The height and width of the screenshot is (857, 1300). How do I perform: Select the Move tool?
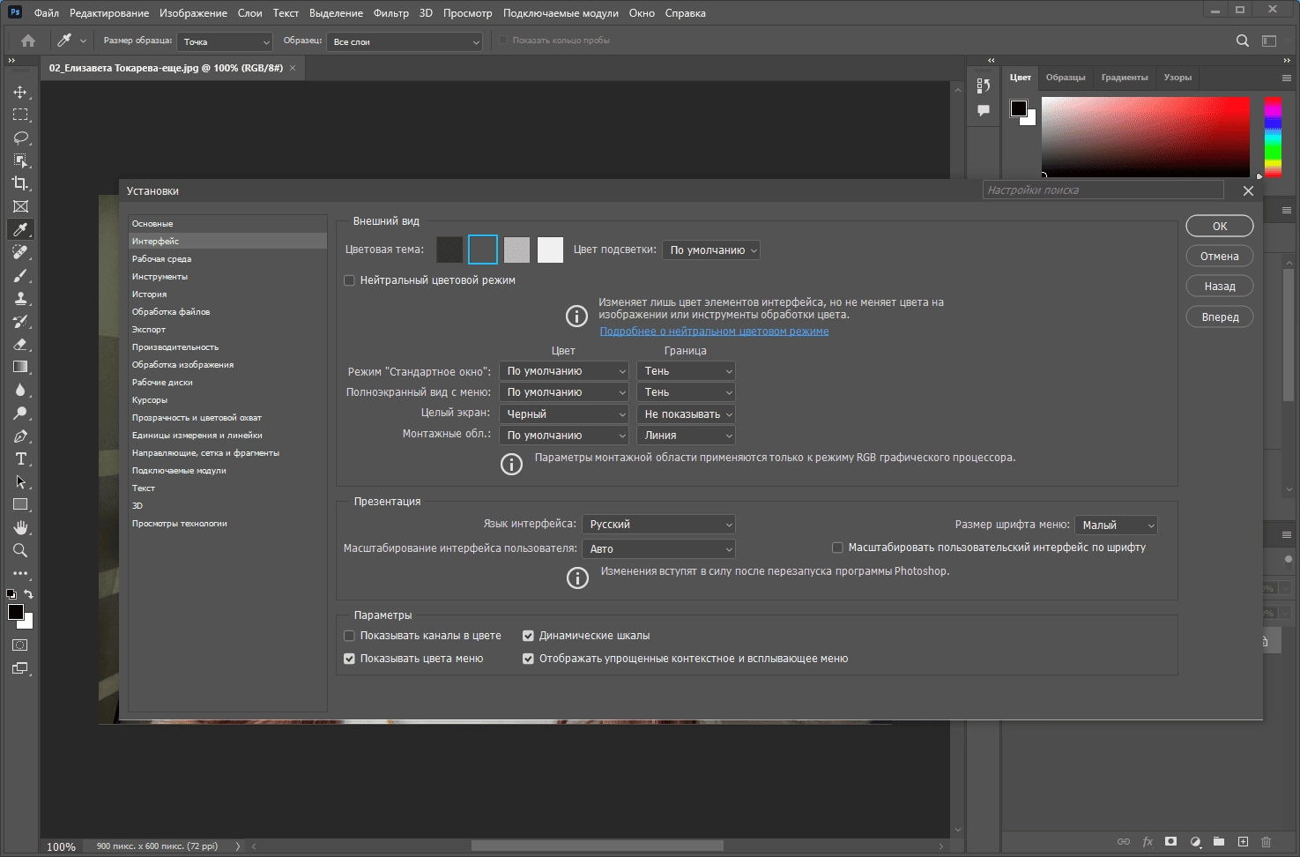[x=20, y=93]
